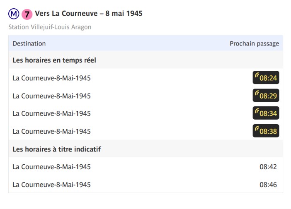Select the 08:29 real-time departure badge
Viewport: 291px width, 209px height.
point(266,95)
